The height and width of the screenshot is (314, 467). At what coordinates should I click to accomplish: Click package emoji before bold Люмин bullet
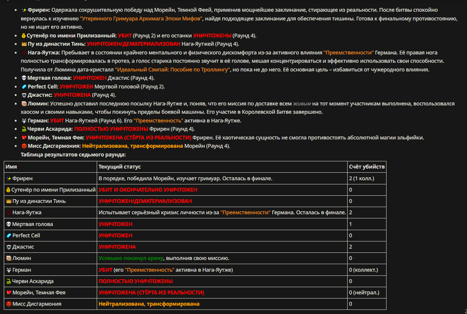pos(23,104)
